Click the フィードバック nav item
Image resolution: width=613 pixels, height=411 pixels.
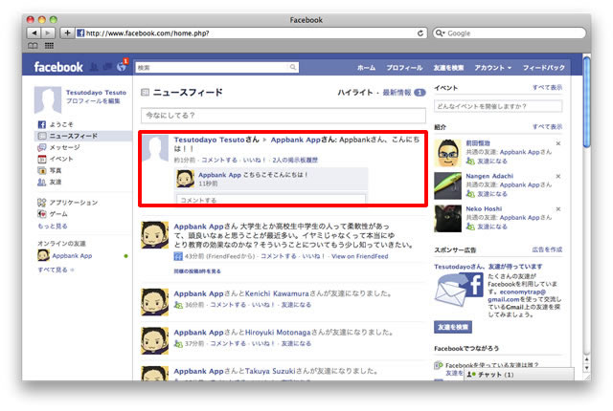[544, 68]
